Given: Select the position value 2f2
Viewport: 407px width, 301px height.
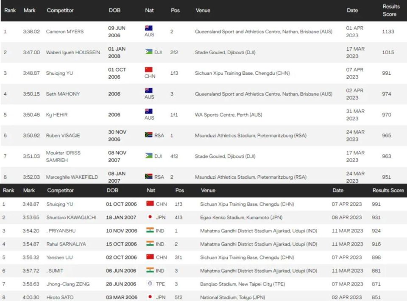Looking at the screenshot, I should (174, 52).
